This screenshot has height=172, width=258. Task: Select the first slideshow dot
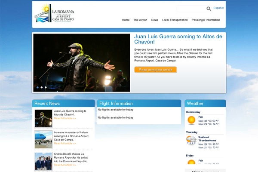[x=37, y=87]
